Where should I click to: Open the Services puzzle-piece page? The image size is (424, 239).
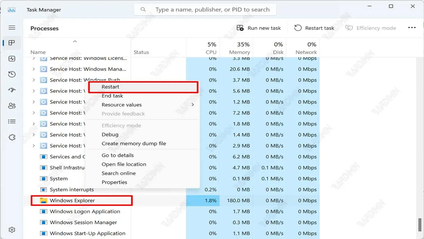point(12,137)
